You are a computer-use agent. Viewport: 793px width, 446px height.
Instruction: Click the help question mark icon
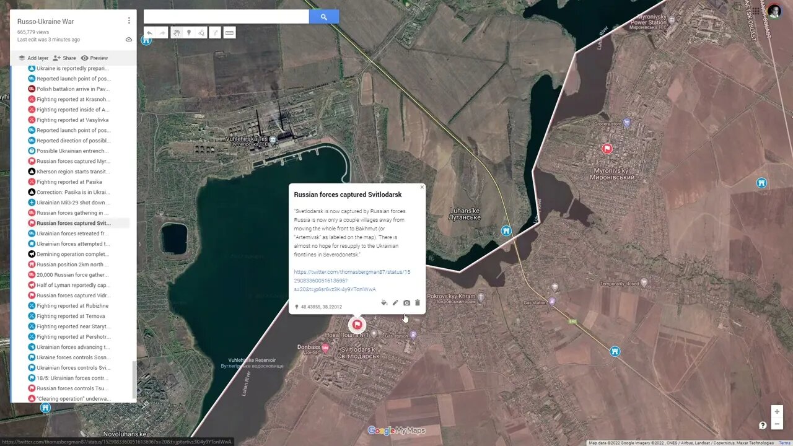763,425
